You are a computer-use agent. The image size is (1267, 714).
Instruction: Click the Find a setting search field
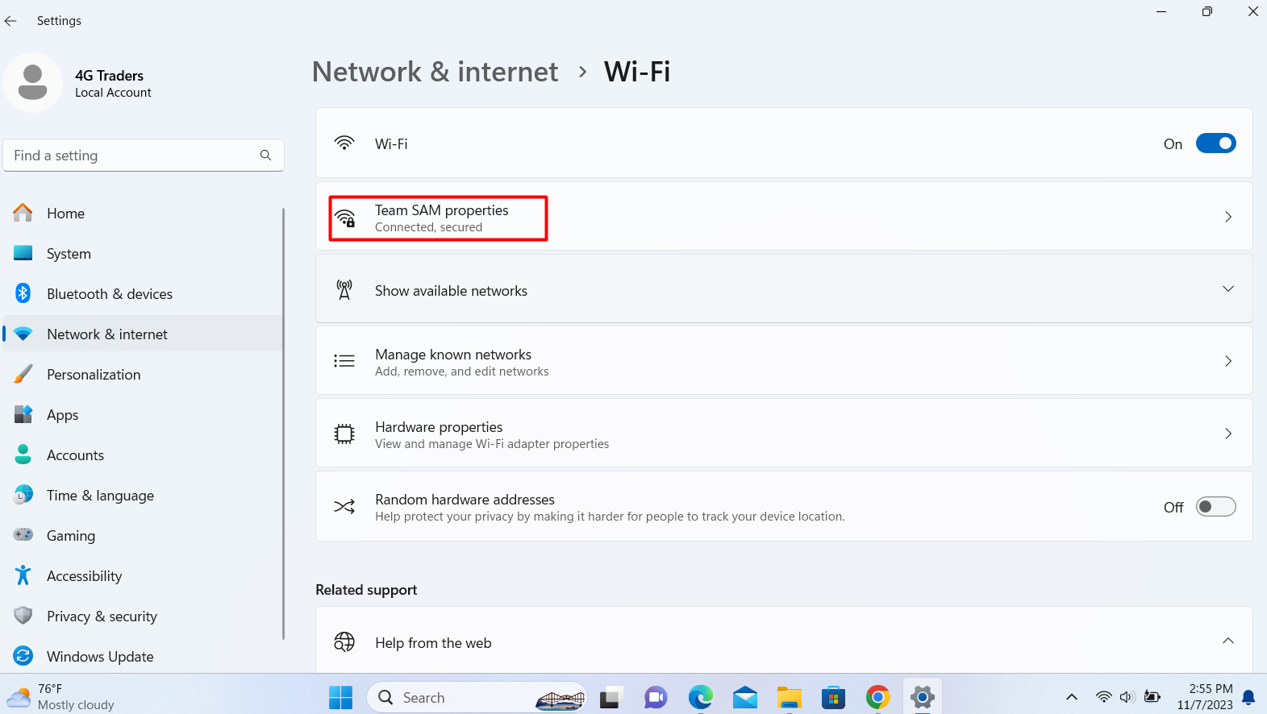coord(144,155)
